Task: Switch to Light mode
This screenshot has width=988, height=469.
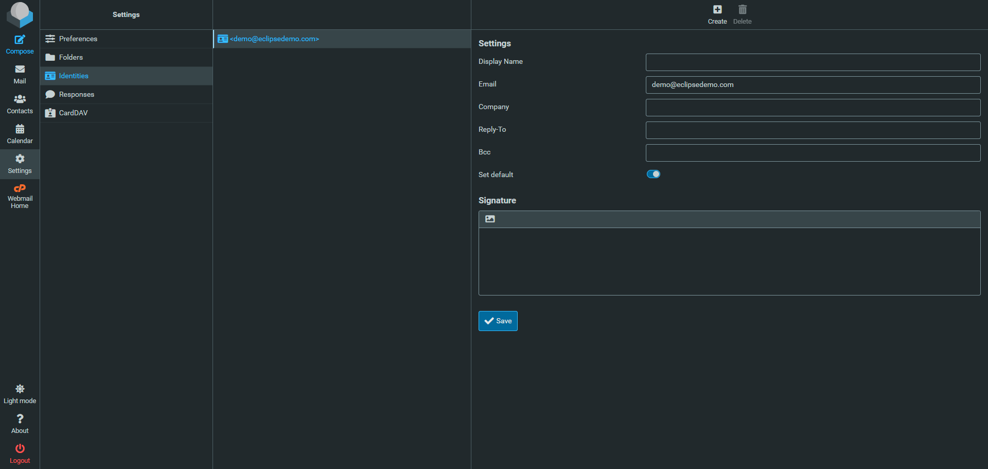Action: (20, 389)
